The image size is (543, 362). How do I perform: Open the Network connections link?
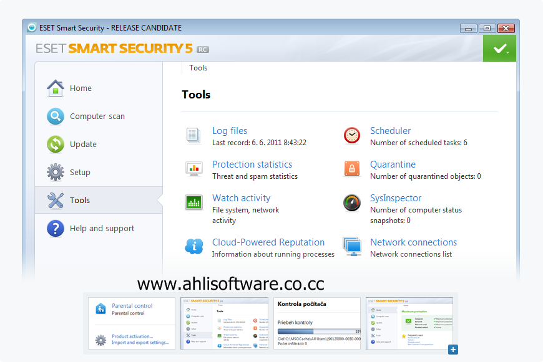413,242
